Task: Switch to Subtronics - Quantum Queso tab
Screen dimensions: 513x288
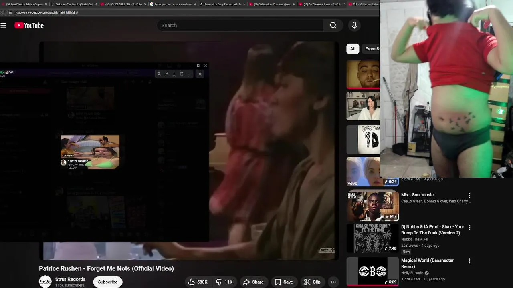Action: tap(272, 4)
